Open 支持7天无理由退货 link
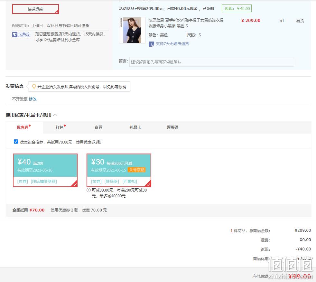 (x=172, y=44)
